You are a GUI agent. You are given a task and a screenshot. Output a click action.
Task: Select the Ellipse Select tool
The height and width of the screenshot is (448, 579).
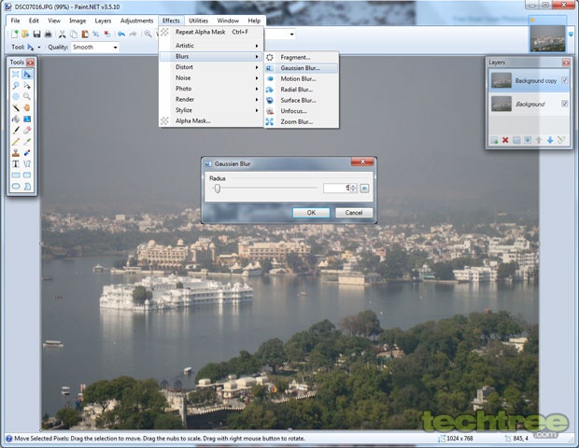[x=16, y=97]
